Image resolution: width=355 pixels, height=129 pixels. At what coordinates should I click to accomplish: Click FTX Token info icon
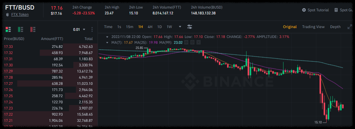8,15
